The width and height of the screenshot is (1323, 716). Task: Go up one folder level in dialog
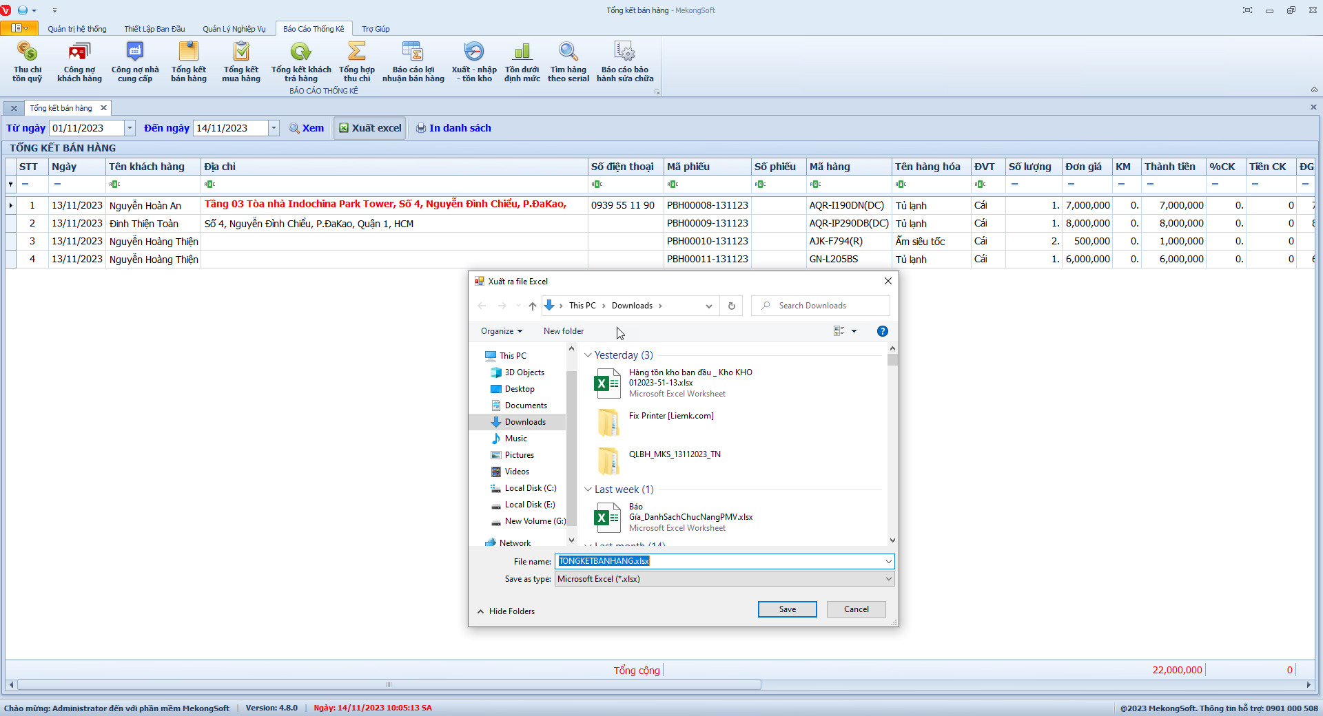pos(532,306)
